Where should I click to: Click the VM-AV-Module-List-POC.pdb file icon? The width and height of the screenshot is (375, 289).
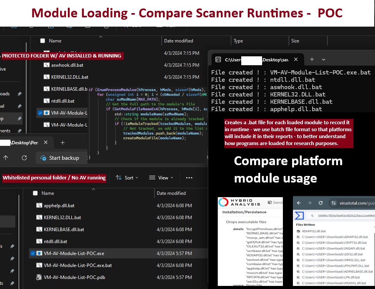(39, 277)
